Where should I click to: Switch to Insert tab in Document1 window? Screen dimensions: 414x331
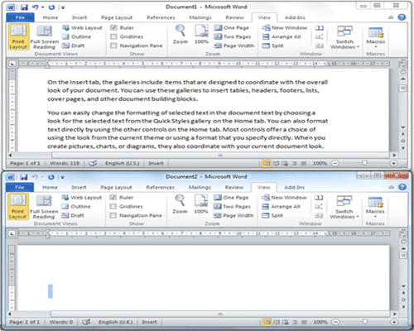(x=79, y=17)
